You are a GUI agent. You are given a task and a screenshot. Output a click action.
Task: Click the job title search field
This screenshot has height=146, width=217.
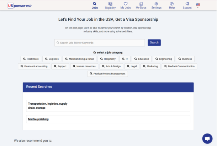100,43
